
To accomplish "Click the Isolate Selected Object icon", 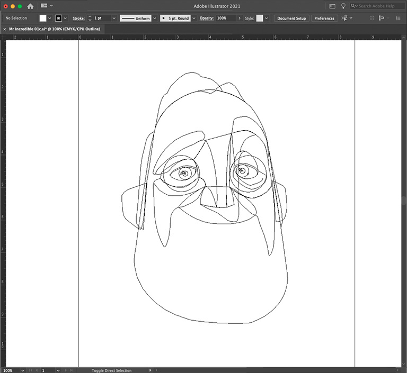I will tap(372, 18).
